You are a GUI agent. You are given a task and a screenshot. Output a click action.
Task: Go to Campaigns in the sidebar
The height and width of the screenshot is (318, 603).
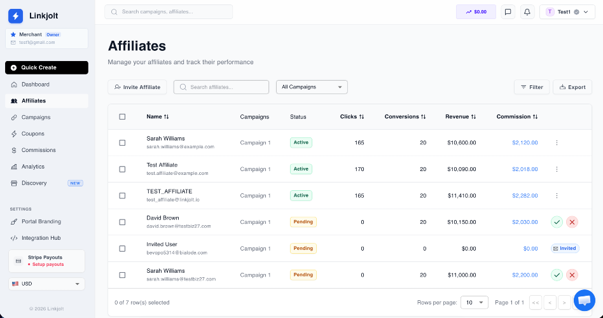click(x=36, y=117)
